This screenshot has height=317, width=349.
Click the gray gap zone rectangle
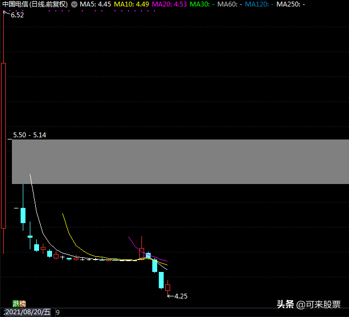[180, 162]
